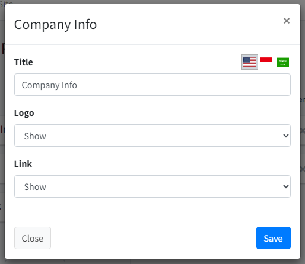Focus the Title text field
Image resolution: width=305 pixels, height=264 pixels.
[152, 85]
